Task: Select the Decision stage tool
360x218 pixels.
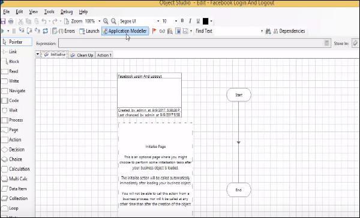Action: pyautogui.click(x=13, y=150)
